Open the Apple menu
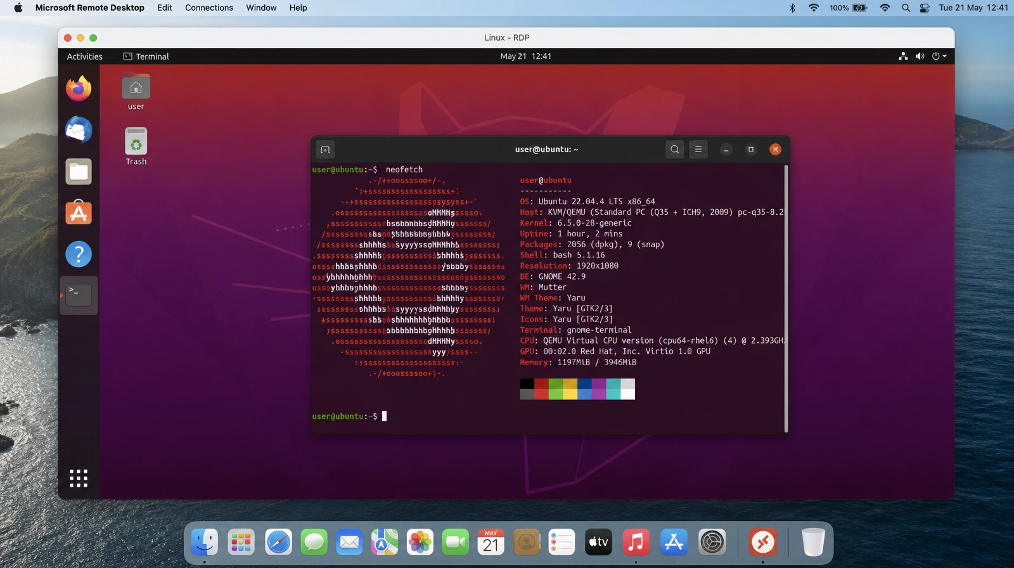Viewport: 1014px width, 568px height. point(18,8)
